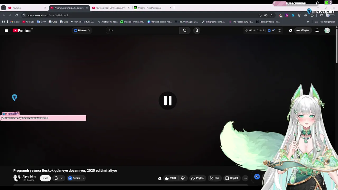Open the Çıkış bookmark
The height and width of the screenshot is (190, 338).
53,22
